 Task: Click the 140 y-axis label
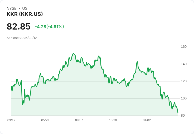(x=184, y=64)
